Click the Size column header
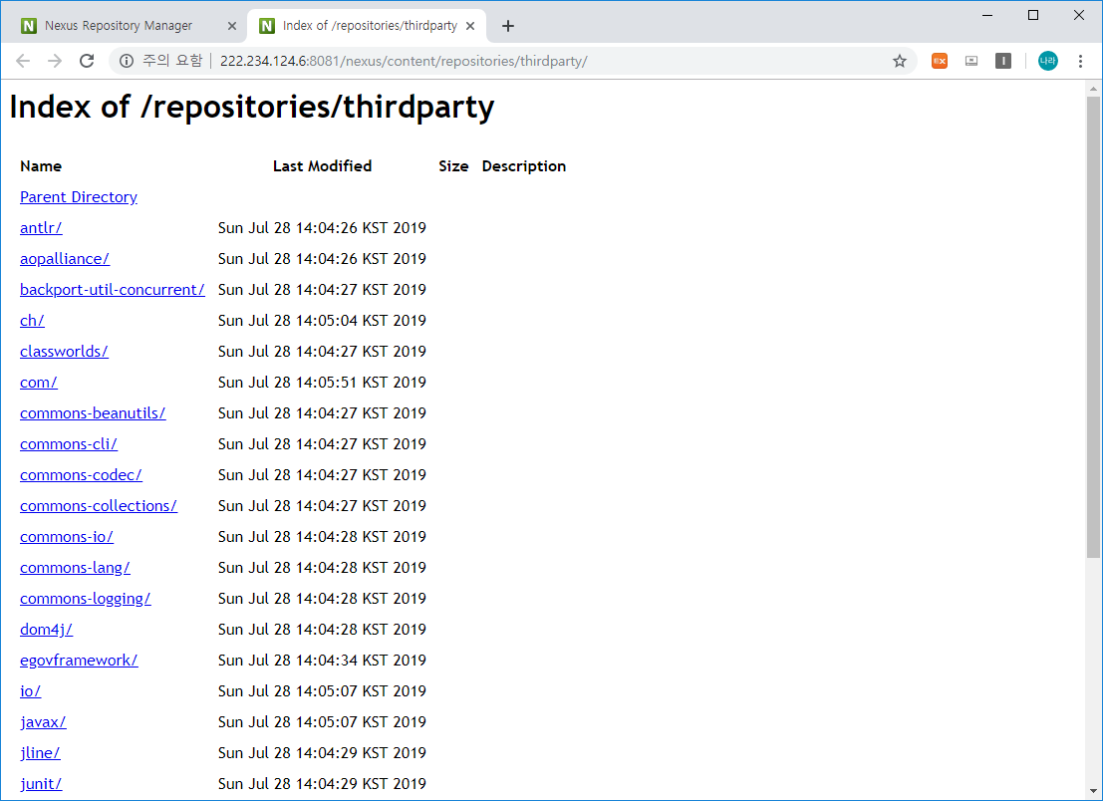1103x801 pixels. pos(453,166)
